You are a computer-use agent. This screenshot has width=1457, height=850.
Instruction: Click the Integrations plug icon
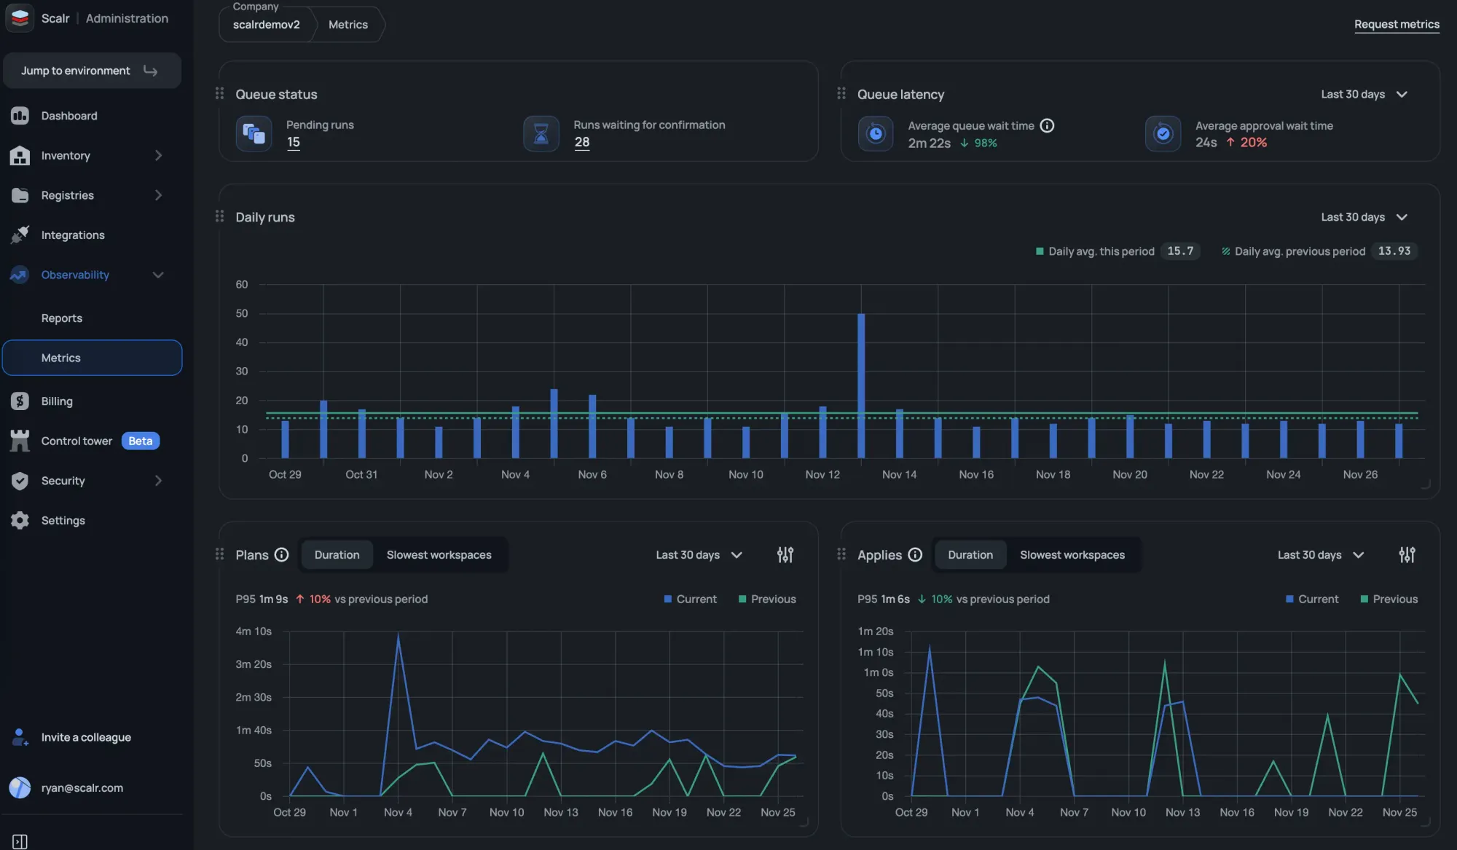pyautogui.click(x=20, y=235)
